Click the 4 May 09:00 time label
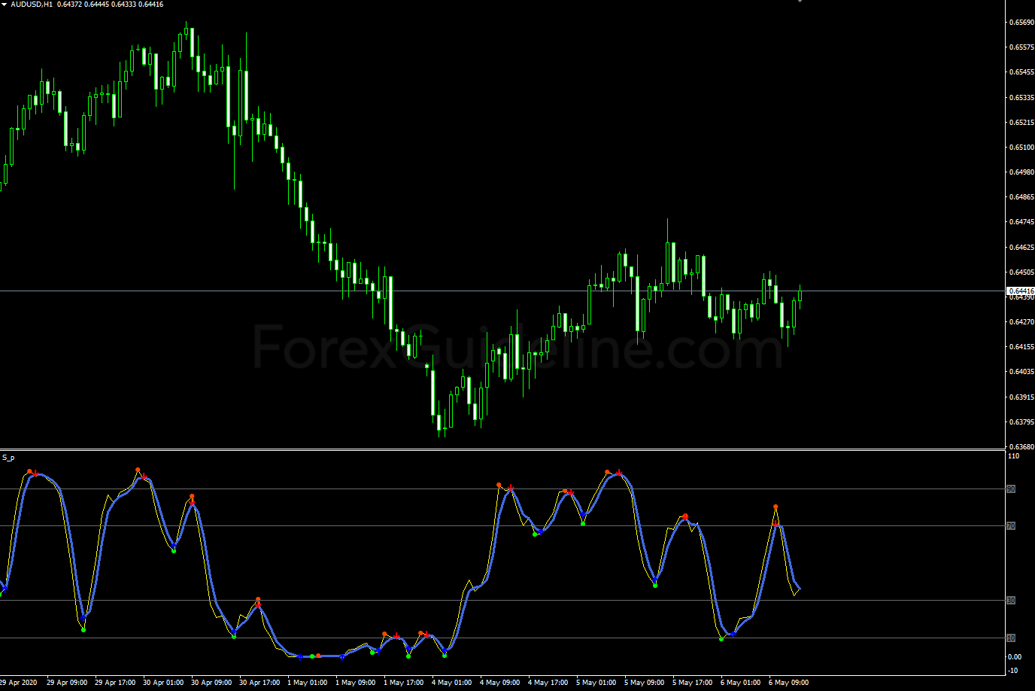1035x691 pixels. pyautogui.click(x=499, y=683)
